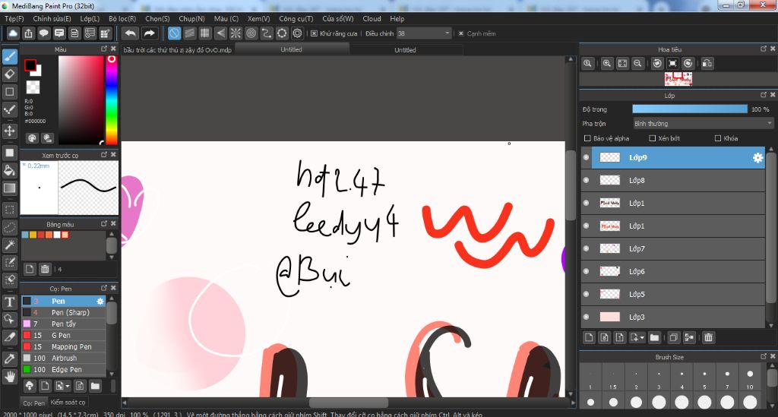Screen dimensions: 778x417
Task: Click the rainbow hue slider bar
Action: (x=112, y=100)
